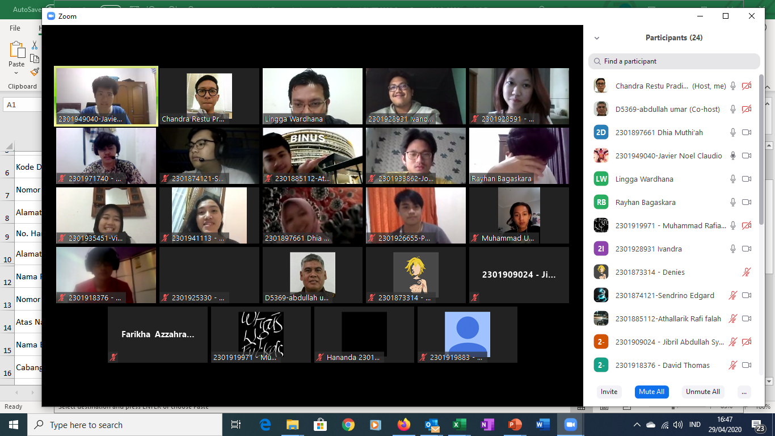Mute Chandra Restu Pradi microphone in participants list
The image size is (775, 436).
733,86
